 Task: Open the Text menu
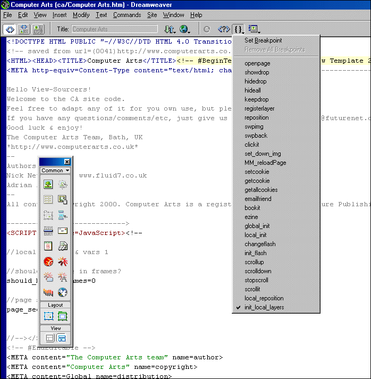click(x=102, y=15)
